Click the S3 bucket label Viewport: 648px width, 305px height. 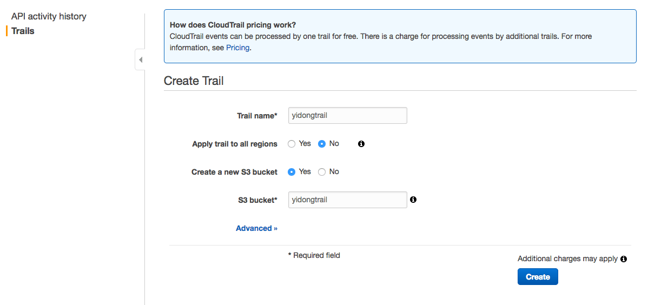coord(255,200)
